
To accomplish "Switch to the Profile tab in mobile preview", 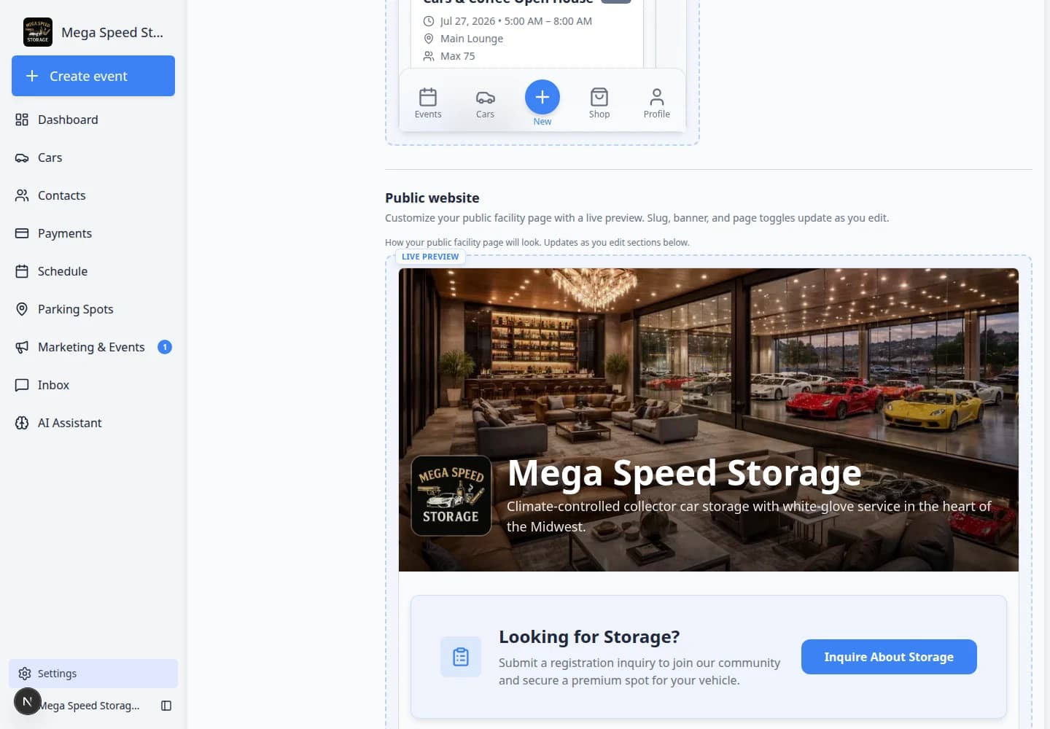I will (656, 103).
